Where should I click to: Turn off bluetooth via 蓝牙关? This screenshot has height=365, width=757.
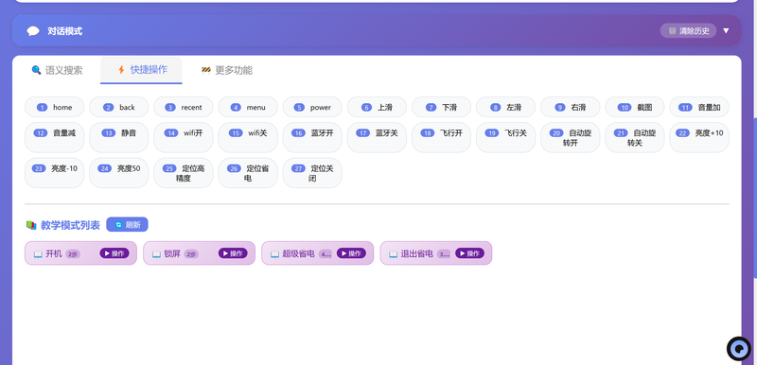(377, 137)
